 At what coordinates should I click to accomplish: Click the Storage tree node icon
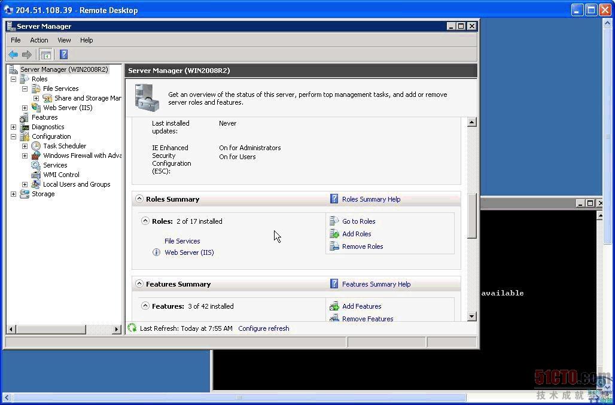[25, 194]
